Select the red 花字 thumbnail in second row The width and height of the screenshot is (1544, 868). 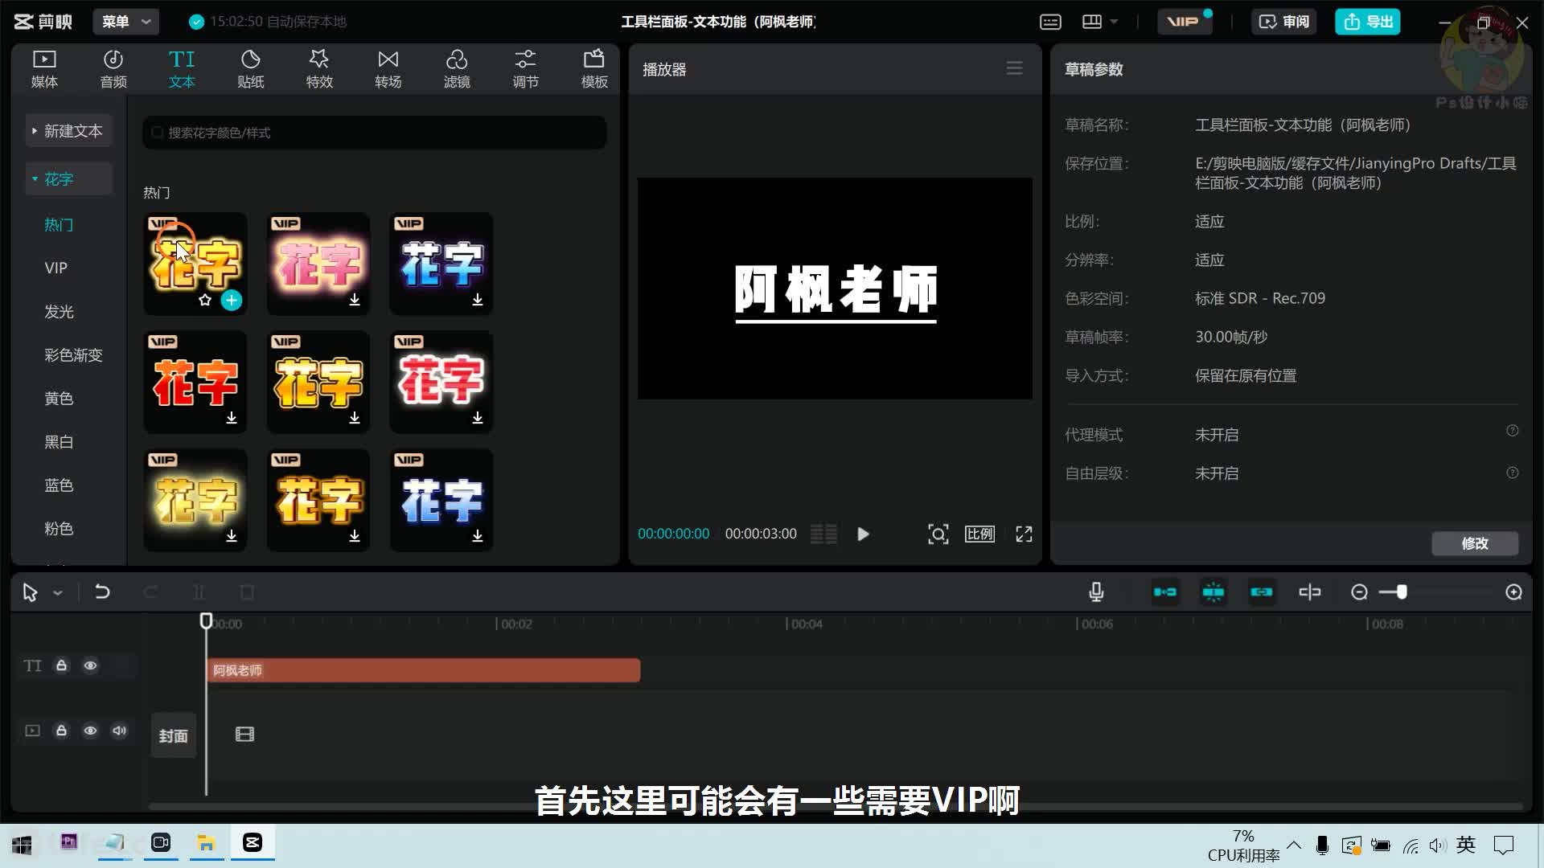tap(195, 381)
